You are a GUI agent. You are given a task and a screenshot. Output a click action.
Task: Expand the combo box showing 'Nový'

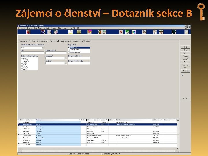coord(43,48)
